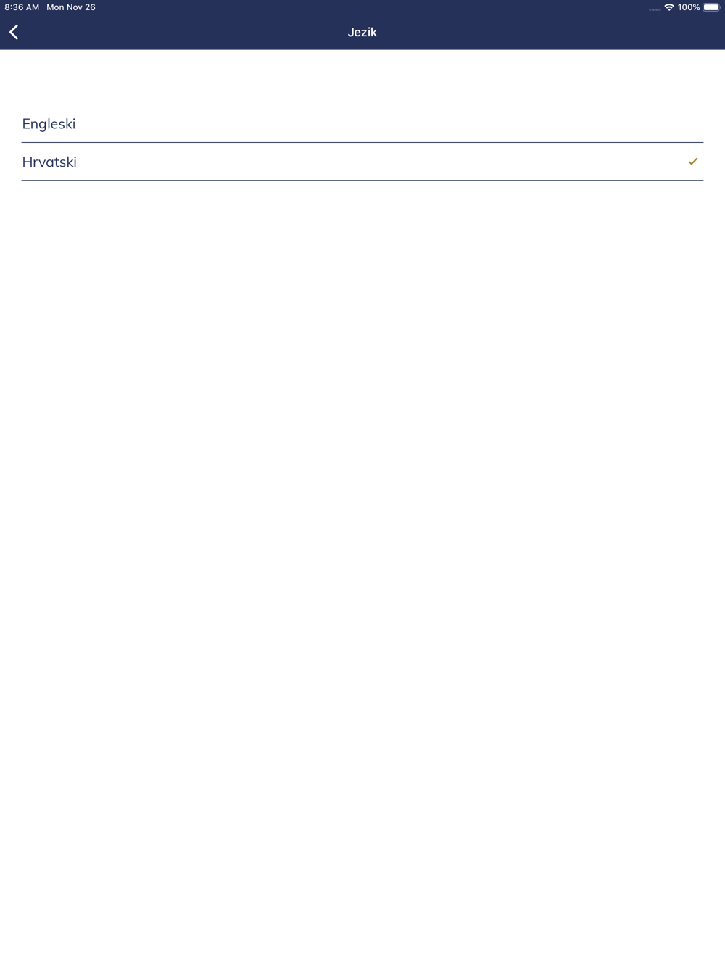Click the empty checkmark area of Engleski row
This screenshot has width=725, height=967.
tap(693, 124)
